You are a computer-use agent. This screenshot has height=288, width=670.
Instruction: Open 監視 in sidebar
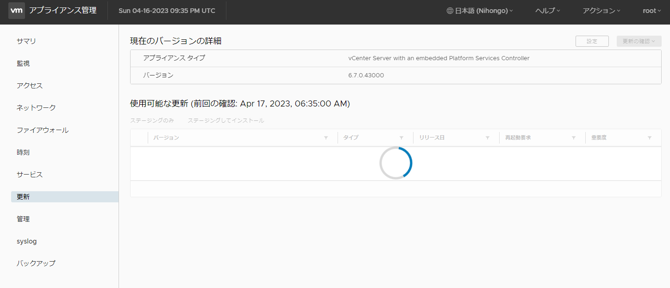pos(23,63)
